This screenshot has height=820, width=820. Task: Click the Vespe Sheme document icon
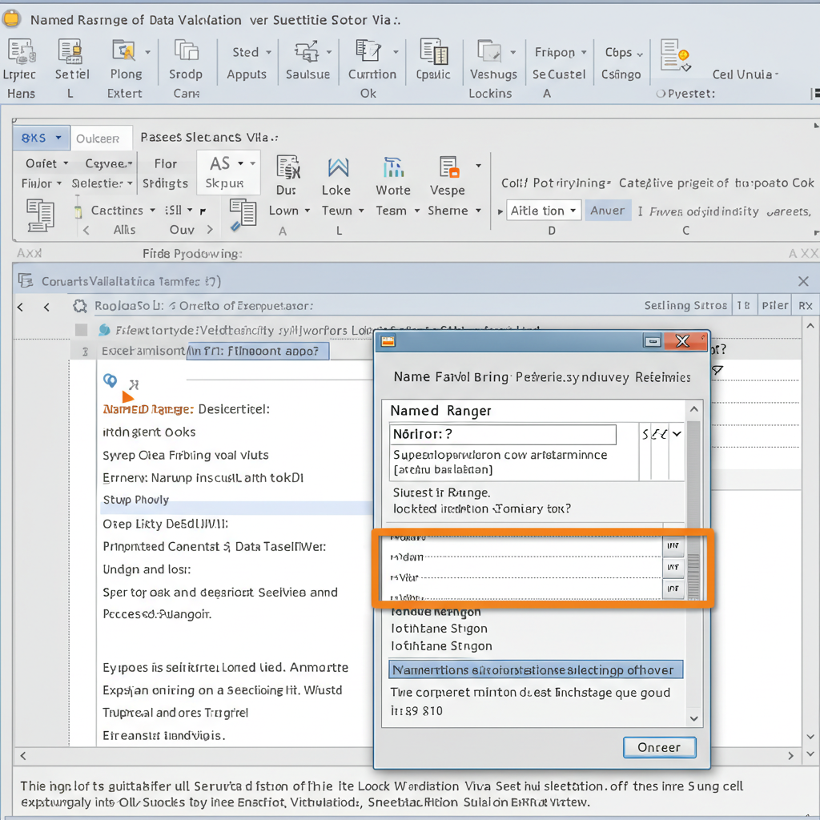pos(449,167)
